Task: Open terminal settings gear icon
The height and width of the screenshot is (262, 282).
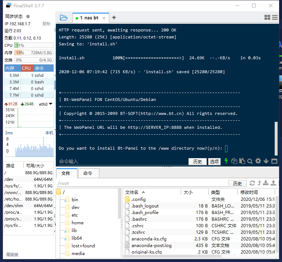Action: (x=258, y=161)
